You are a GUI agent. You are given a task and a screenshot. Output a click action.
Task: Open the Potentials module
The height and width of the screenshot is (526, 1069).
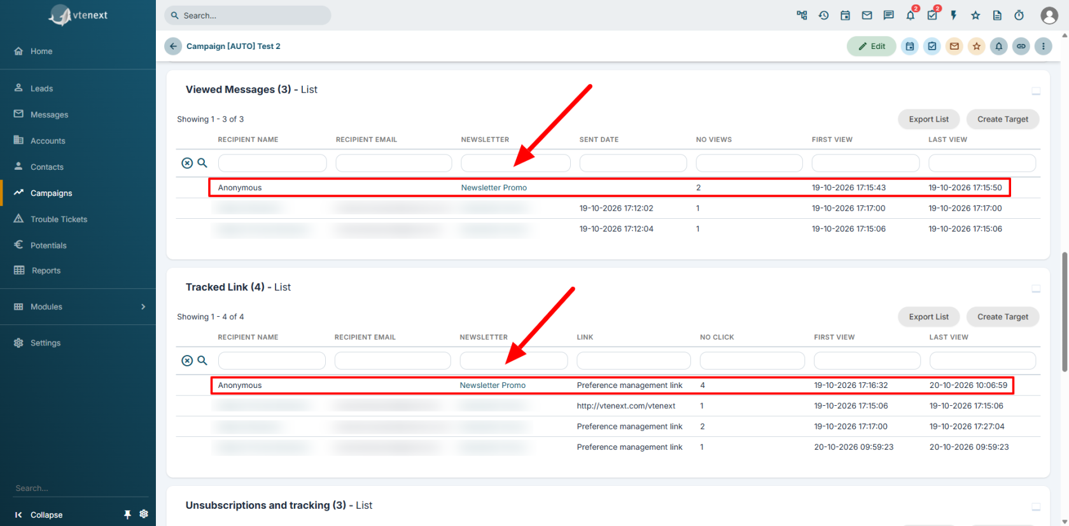click(48, 246)
